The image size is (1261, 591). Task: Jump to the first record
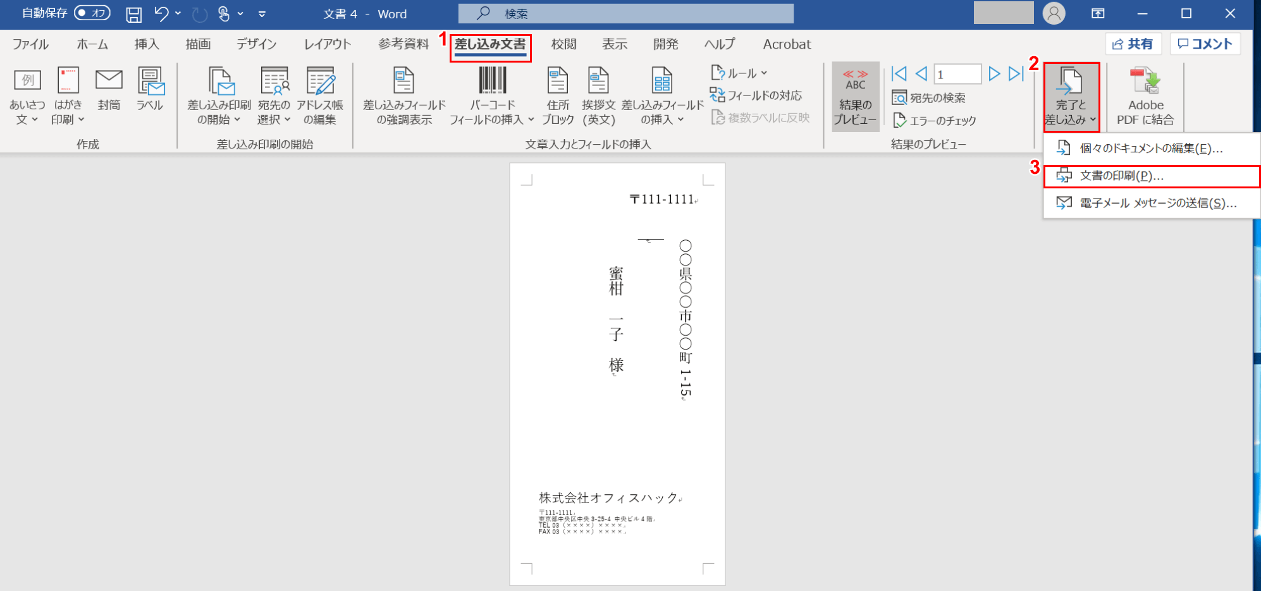coord(899,74)
